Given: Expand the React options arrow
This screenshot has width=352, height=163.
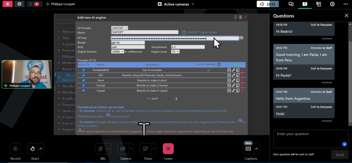Looking at the screenshot, I should pos(41,149).
